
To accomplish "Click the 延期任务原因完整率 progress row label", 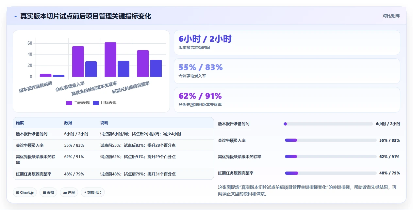I will [x=236, y=173].
